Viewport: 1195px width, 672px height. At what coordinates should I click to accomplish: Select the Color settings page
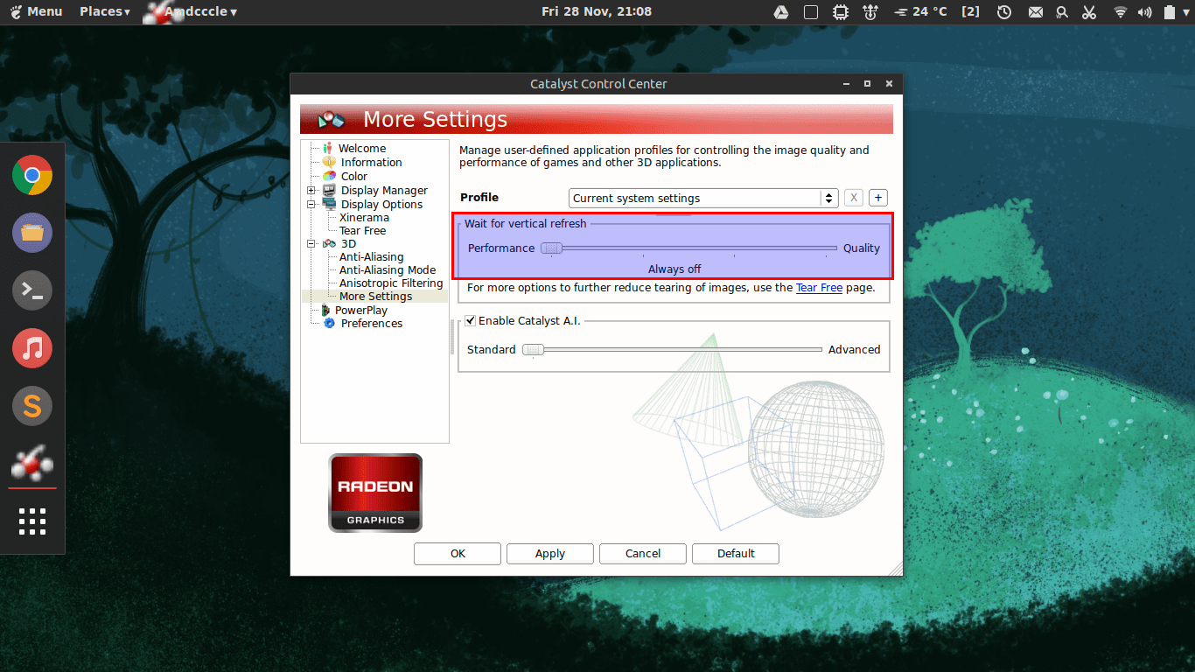click(x=353, y=176)
